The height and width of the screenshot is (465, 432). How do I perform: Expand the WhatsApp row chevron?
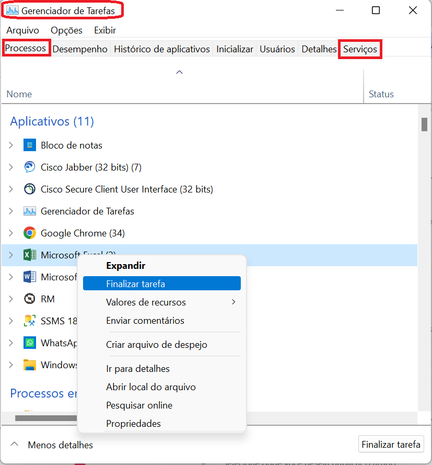[x=11, y=343]
